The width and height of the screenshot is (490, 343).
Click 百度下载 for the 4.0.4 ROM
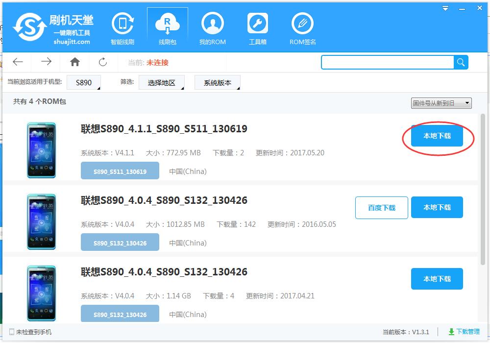pyautogui.click(x=381, y=208)
